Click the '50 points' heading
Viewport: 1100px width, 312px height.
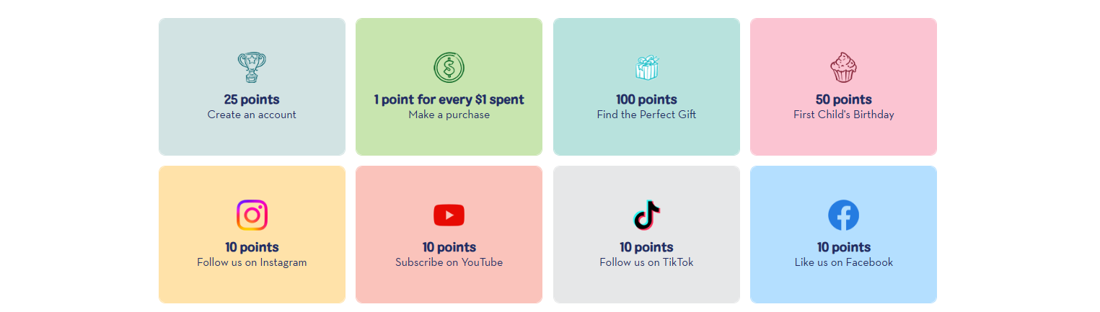[843, 99]
